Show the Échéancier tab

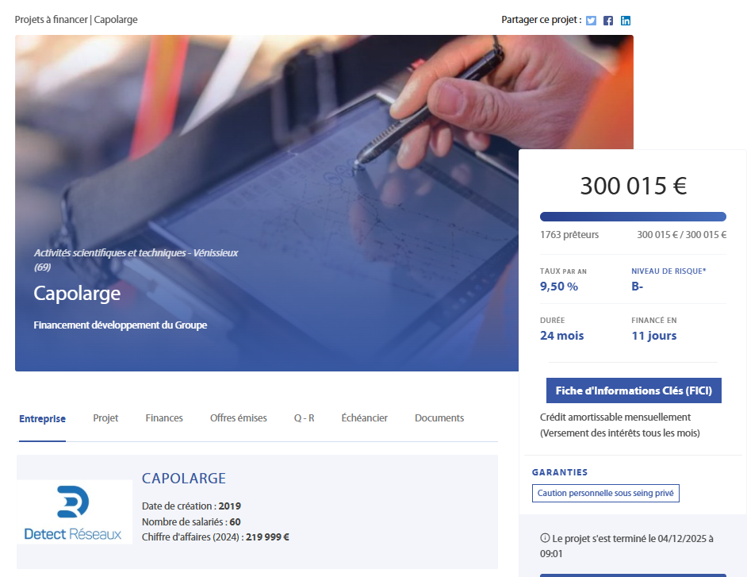point(365,418)
